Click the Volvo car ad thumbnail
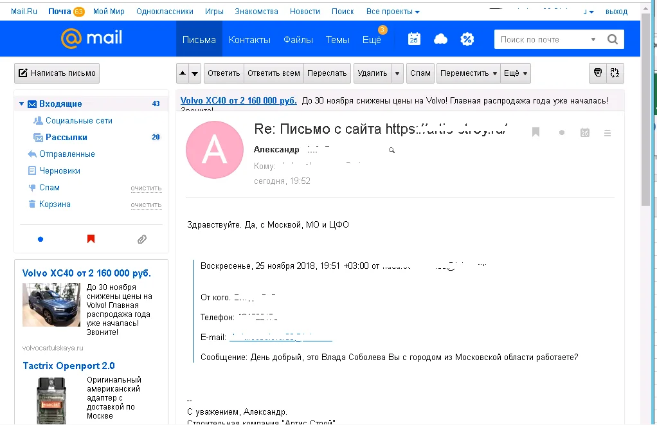 (51, 305)
